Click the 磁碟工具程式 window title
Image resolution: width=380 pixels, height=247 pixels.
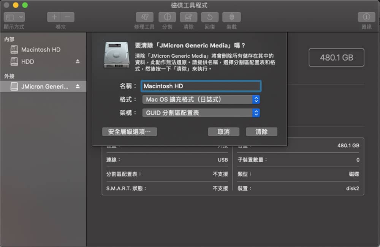click(189, 5)
